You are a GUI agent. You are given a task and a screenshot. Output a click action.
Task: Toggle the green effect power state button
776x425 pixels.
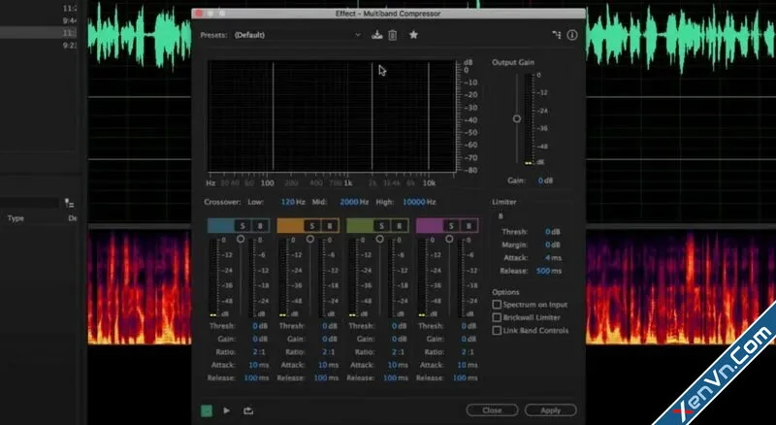(207, 410)
